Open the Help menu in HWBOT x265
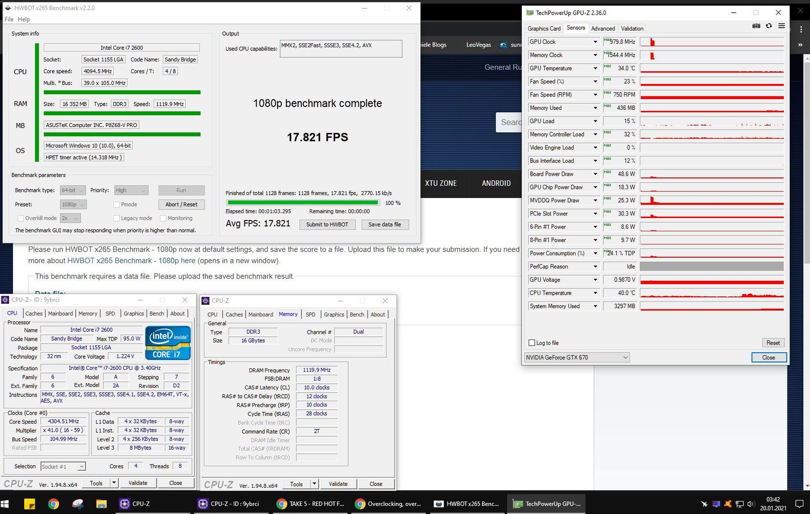 click(x=24, y=20)
